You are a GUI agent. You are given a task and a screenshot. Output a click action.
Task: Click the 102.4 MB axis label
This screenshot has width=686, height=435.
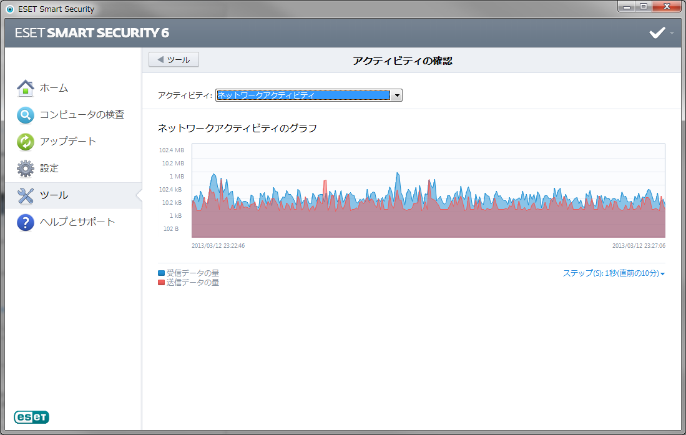pyautogui.click(x=172, y=150)
